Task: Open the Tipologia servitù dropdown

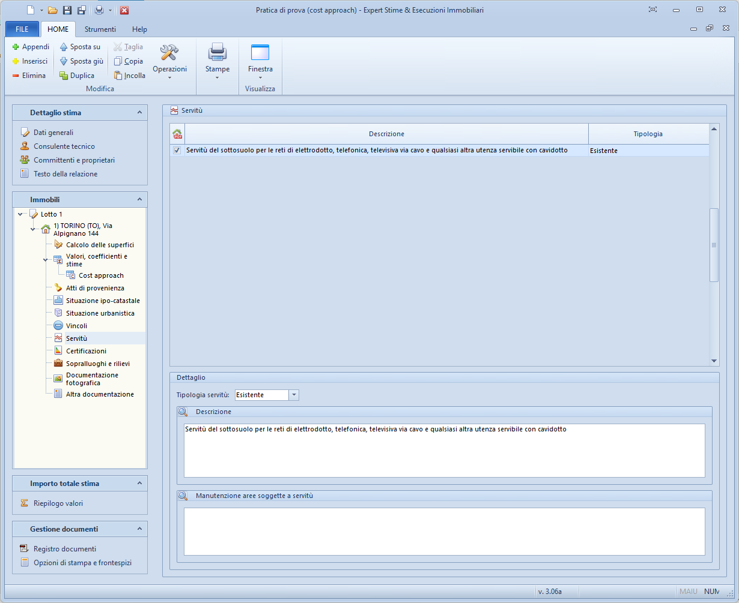Action: [x=294, y=395]
